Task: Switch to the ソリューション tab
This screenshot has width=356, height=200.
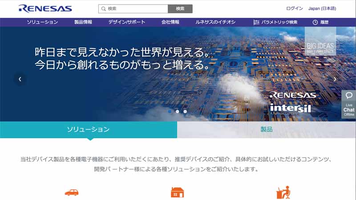Action: [x=89, y=129]
